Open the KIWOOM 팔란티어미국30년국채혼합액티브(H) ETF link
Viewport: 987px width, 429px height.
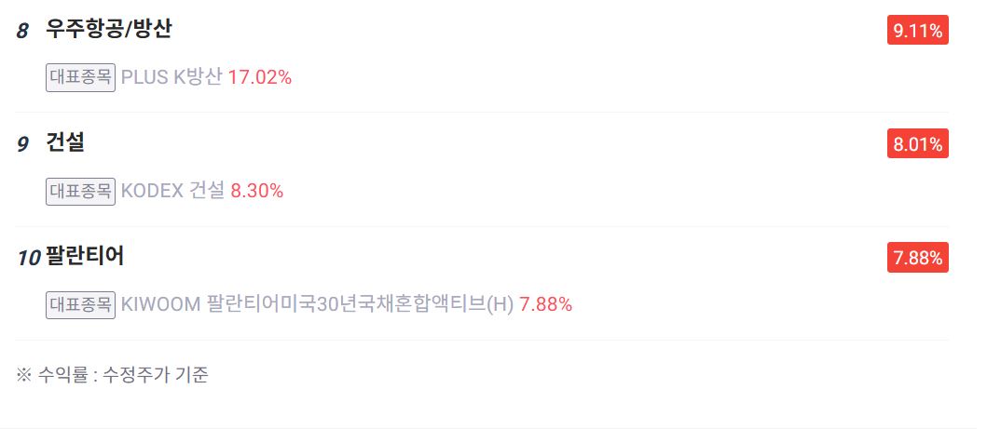pyautogui.click(x=317, y=304)
